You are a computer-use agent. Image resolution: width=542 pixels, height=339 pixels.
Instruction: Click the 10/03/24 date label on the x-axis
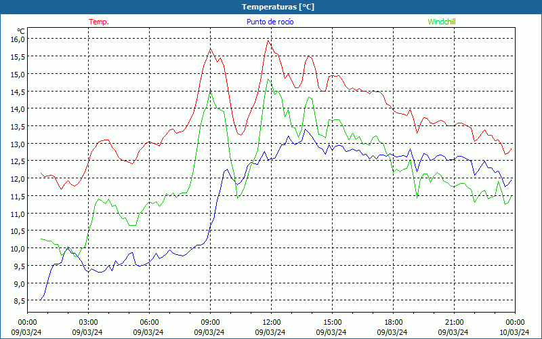click(515, 332)
